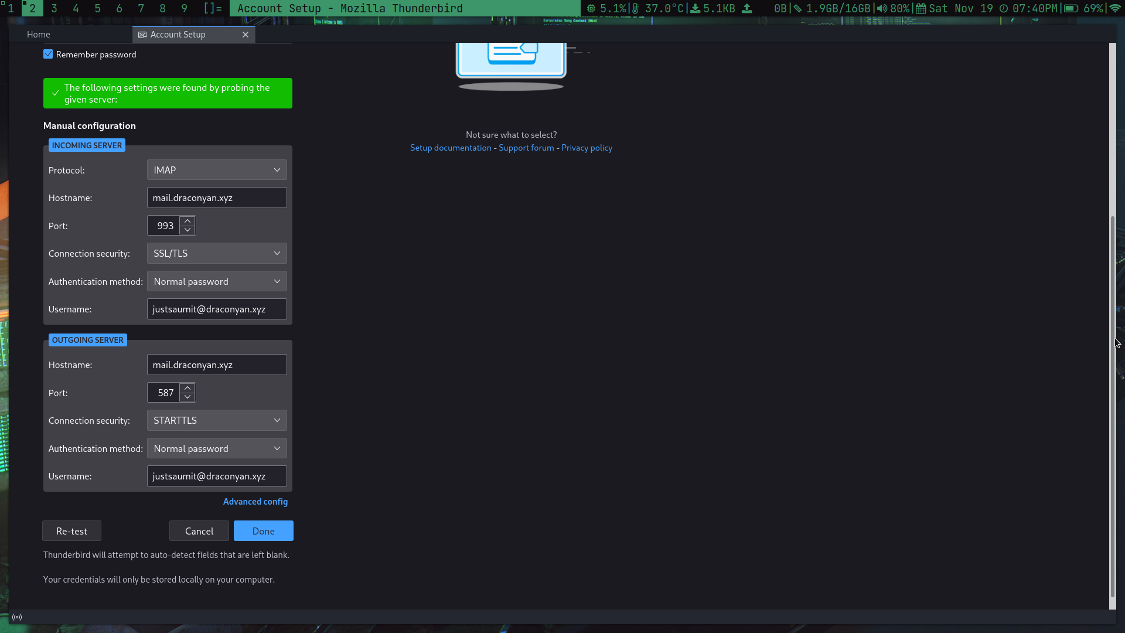This screenshot has width=1125, height=633.
Task: Open the incoming Connection security SSL/TLS dropdown
Action: point(217,253)
